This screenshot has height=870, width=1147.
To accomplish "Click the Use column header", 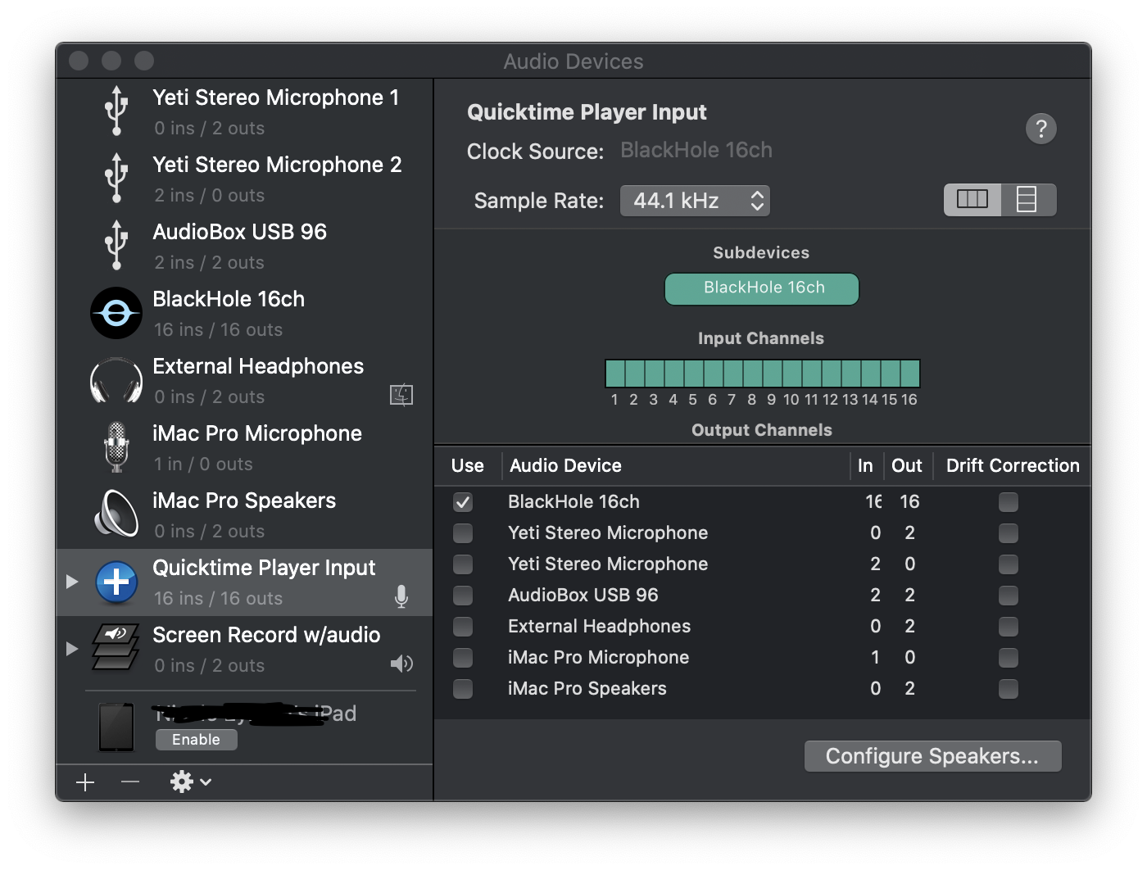I will [468, 465].
